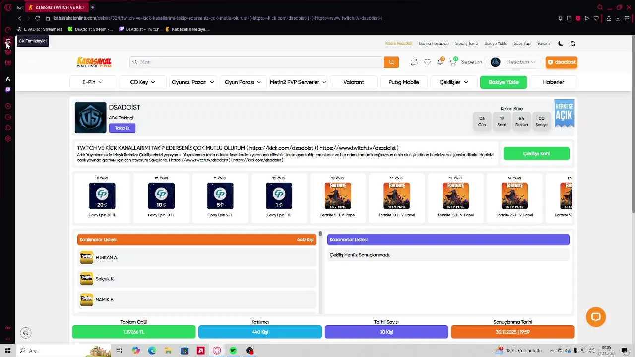Toggle dark mode moon icon
This screenshot has height=357, width=635.
561,43
